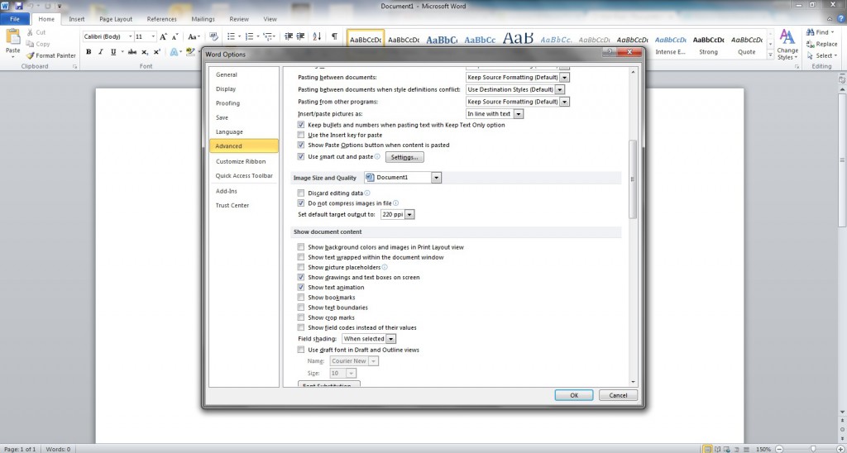The height and width of the screenshot is (453, 847).
Task: Open Field shading dropdown
Action: pos(391,339)
